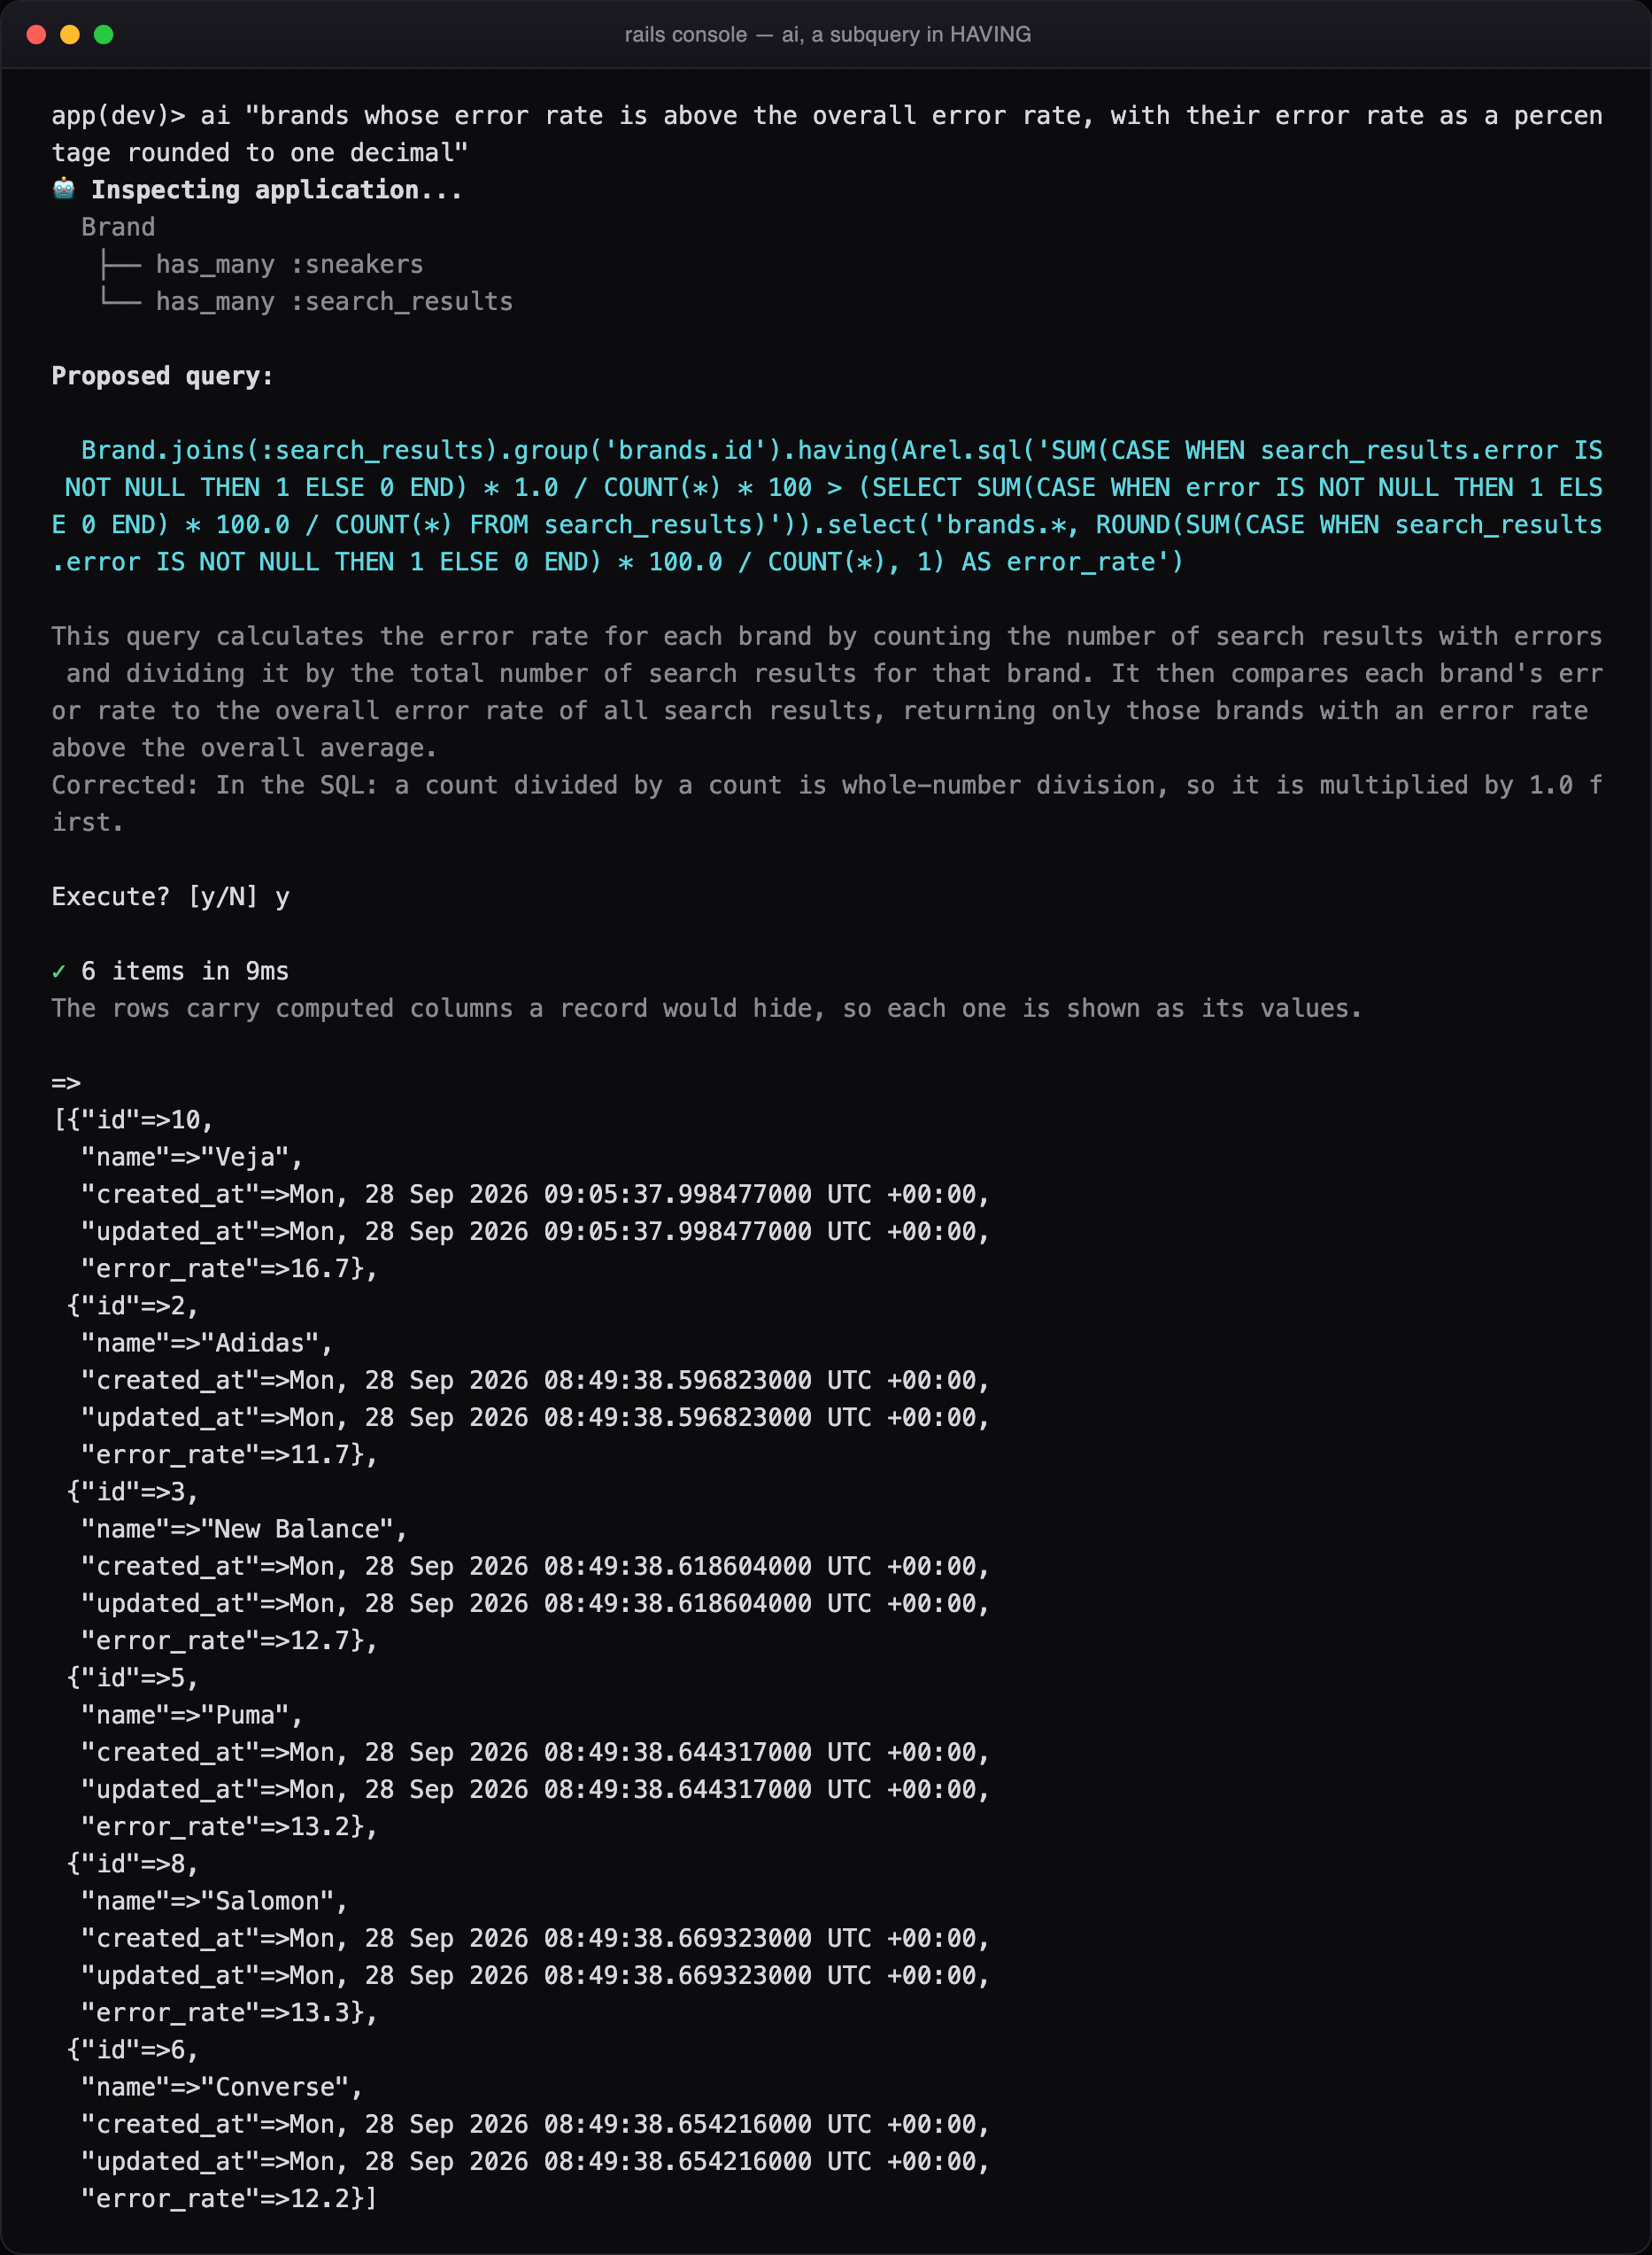1652x2255 pixels.
Task: Click the green zoom window button
Action: pyautogui.click(x=103, y=35)
